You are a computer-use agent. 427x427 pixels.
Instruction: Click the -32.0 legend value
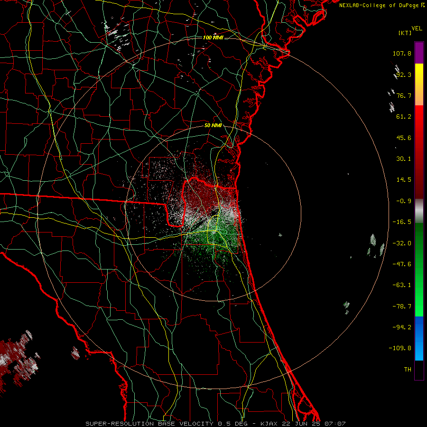[x=402, y=243]
